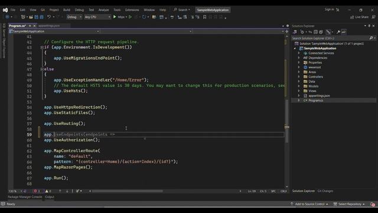Select the Views folder
This screenshot has height=213, width=378.
312,91
